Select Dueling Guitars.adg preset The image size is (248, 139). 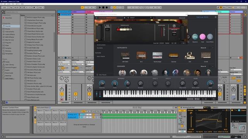[34, 51]
